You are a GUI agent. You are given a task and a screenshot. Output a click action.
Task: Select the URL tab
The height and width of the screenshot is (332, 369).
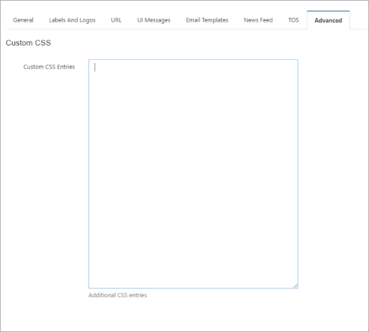[116, 20]
